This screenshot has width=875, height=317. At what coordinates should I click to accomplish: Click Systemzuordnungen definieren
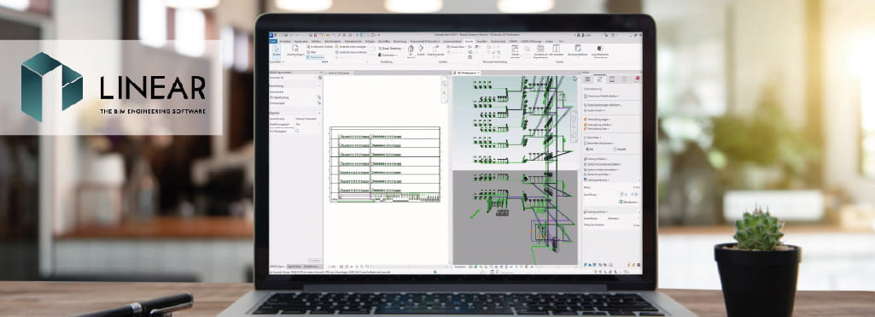tap(604, 105)
